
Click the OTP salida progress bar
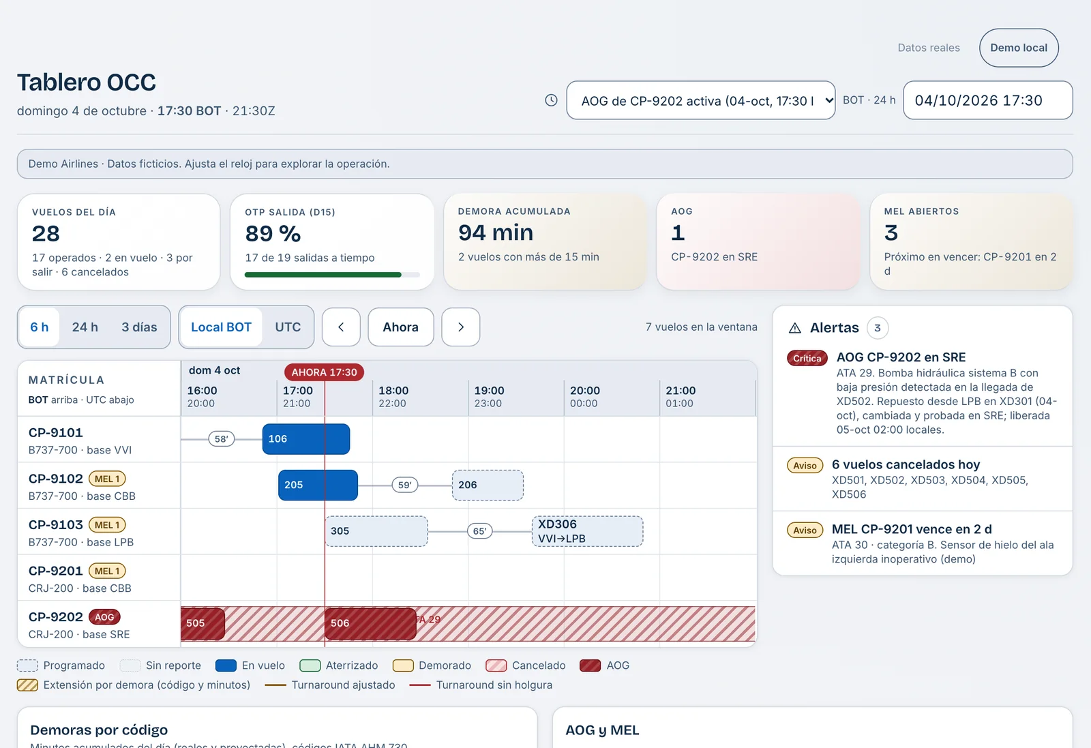pyautogui.click(x=332, y=275)
